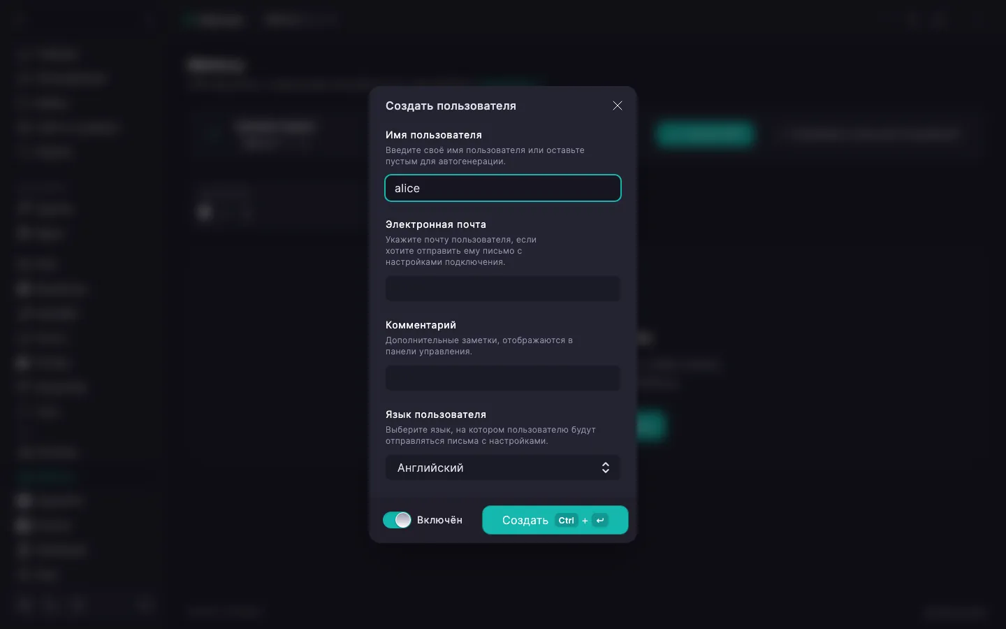The height and width of the screenshot is (629, 1006).
Task: Click the Enter key icon on Создать button
Action: tap(600, 520)
